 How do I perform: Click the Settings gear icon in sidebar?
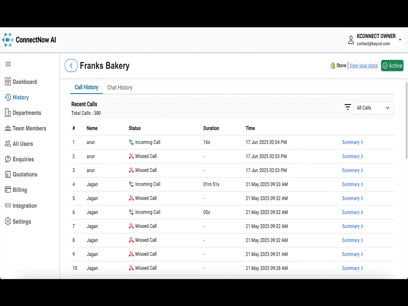[8, 221]
